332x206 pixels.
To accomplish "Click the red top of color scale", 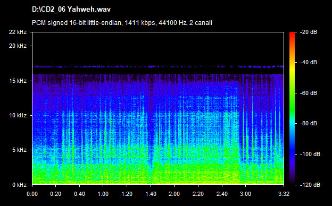I will (292, 34).
